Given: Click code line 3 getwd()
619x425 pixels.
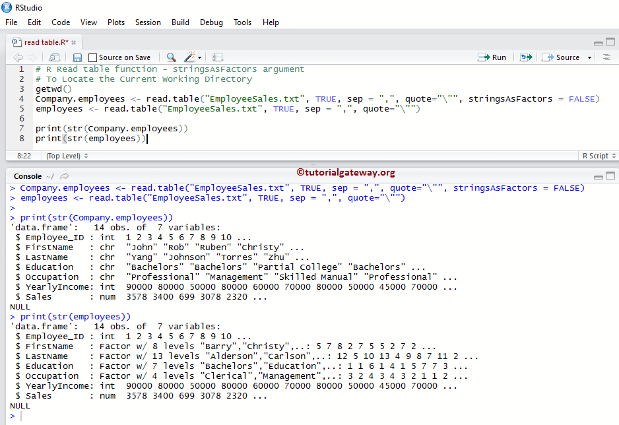Looking at the screenshot, I should 53,89.
